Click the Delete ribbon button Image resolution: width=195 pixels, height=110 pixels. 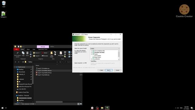point(45,53)
